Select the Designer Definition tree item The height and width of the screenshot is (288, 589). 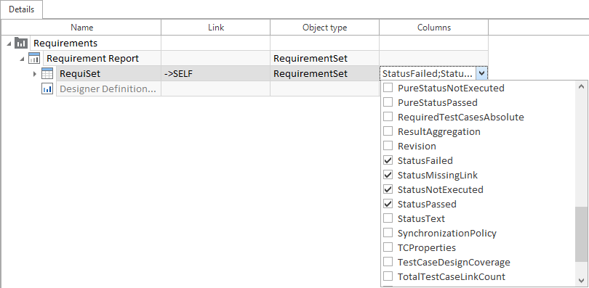coord(108,89)
